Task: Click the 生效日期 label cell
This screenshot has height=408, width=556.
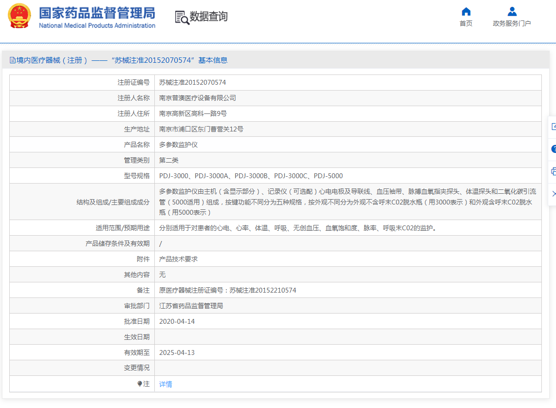Action: (82, 337)
